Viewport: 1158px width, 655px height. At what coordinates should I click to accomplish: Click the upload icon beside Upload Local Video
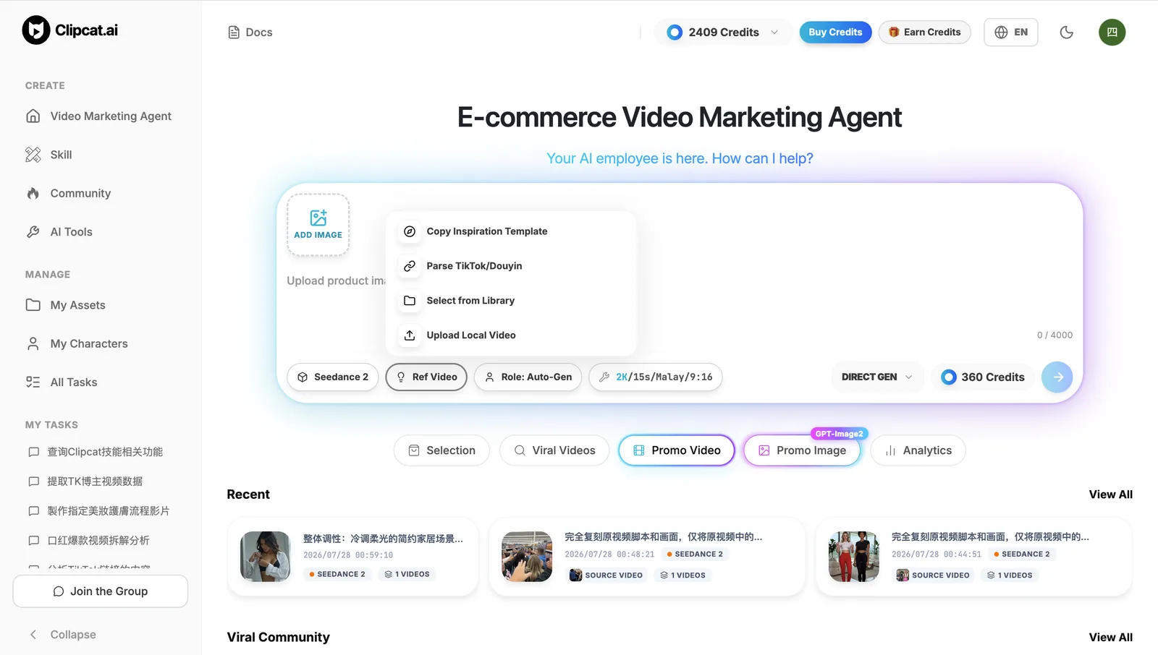410,335
